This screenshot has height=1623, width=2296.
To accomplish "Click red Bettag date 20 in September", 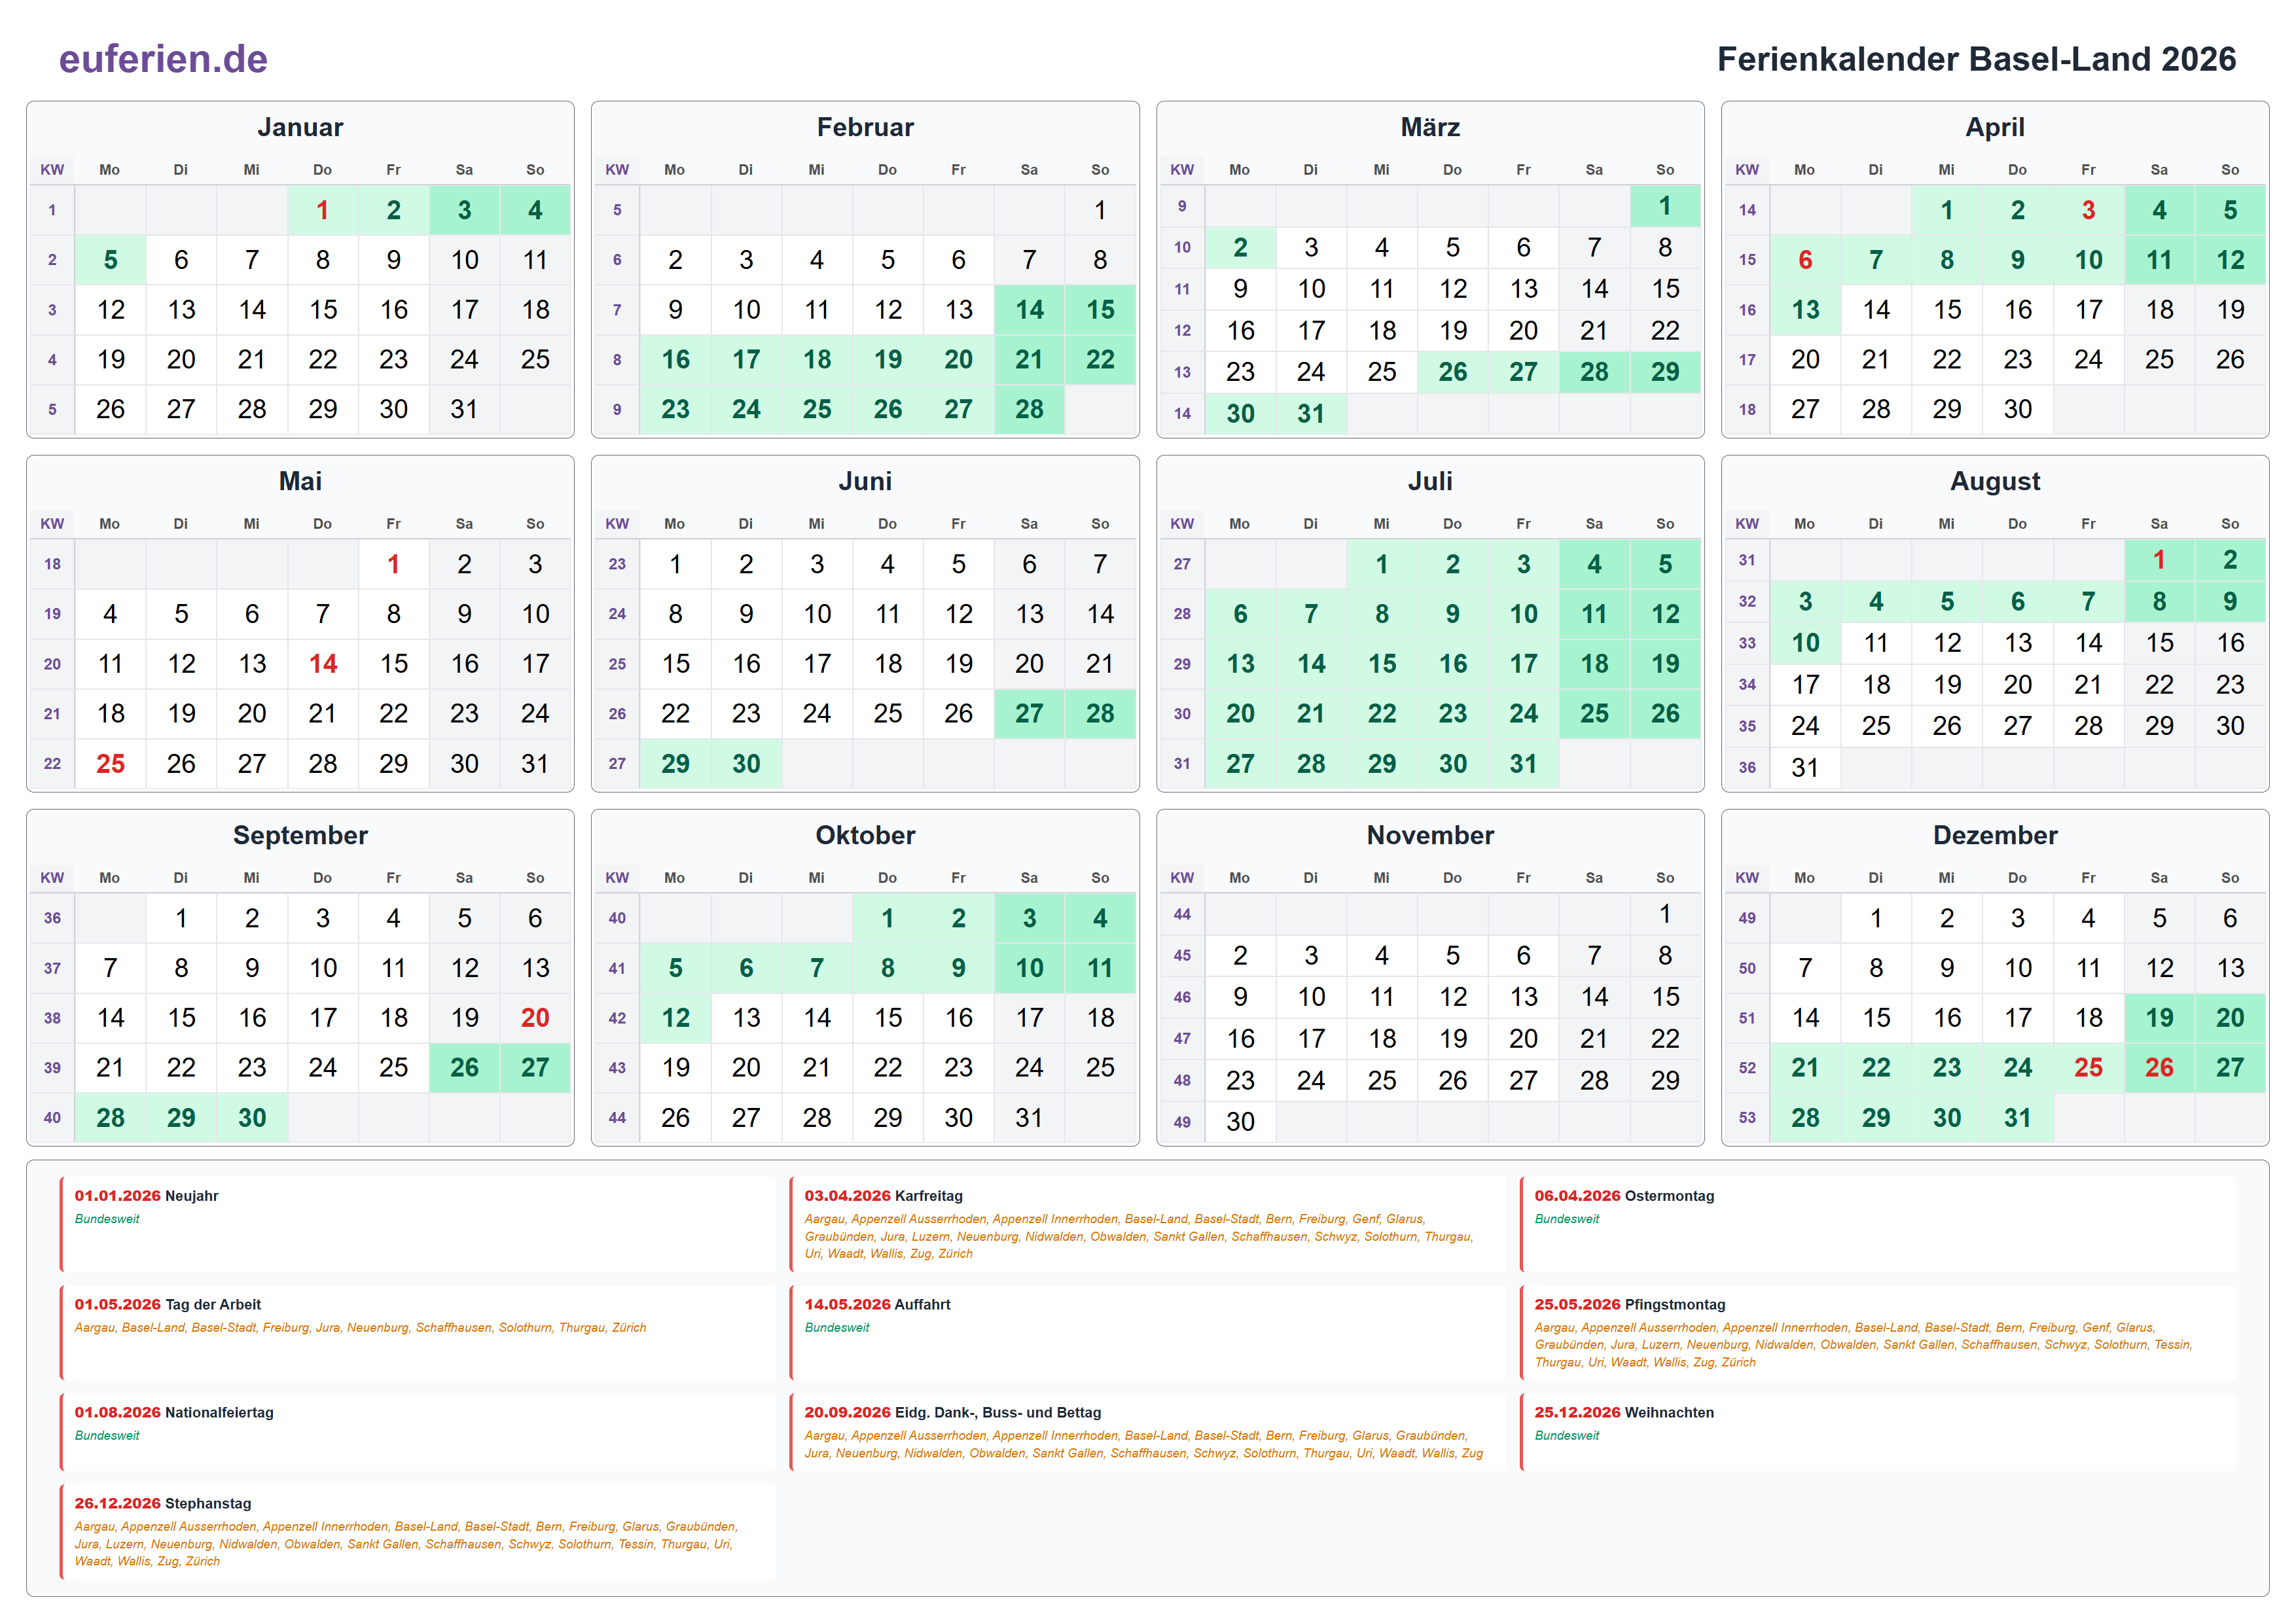I will [535, 1018].
